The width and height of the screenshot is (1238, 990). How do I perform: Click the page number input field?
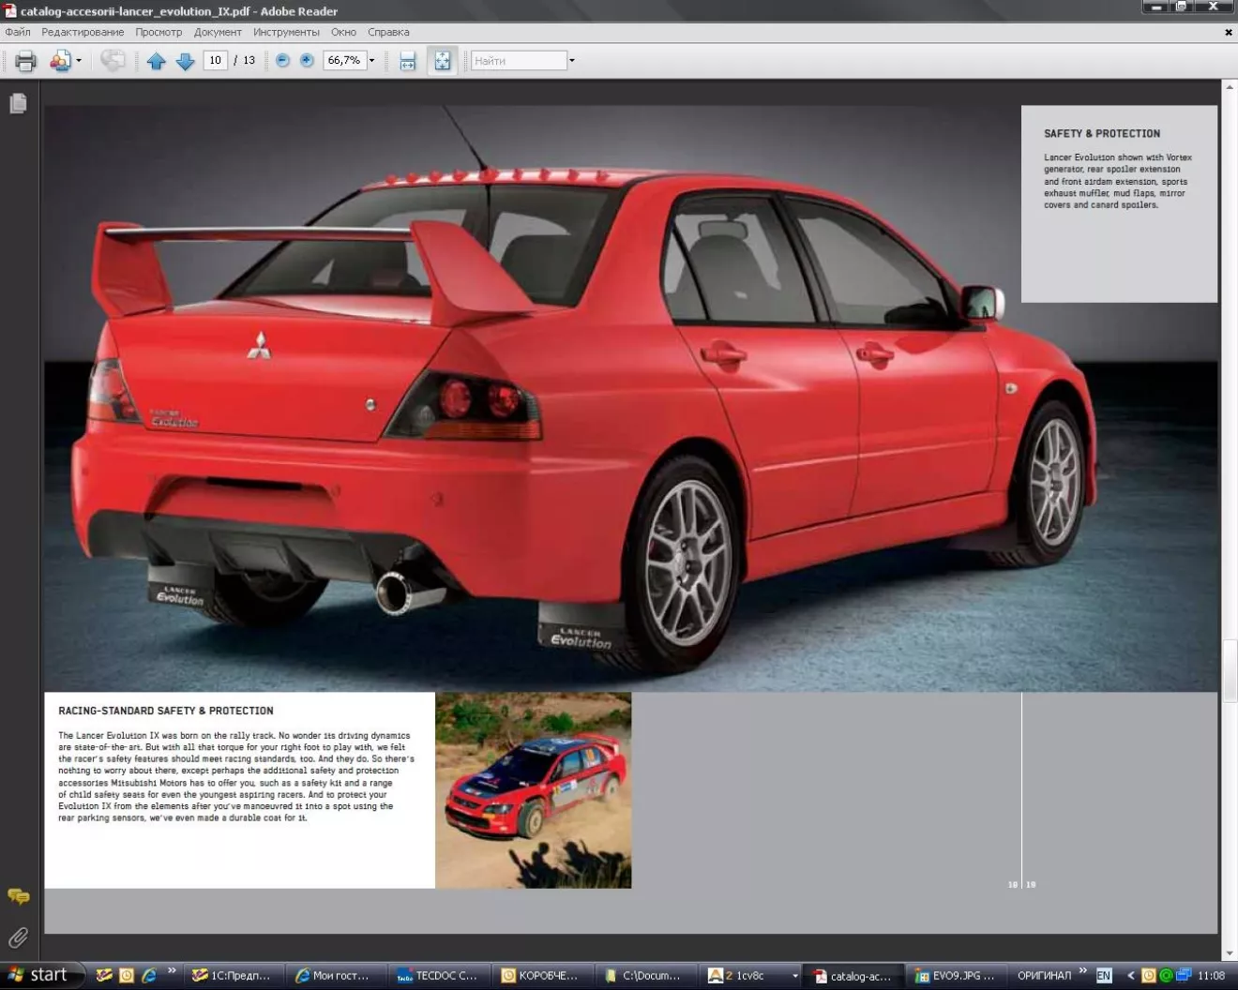coord(216,60)
